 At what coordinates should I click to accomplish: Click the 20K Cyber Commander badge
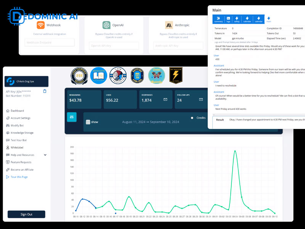click(79, 76)
